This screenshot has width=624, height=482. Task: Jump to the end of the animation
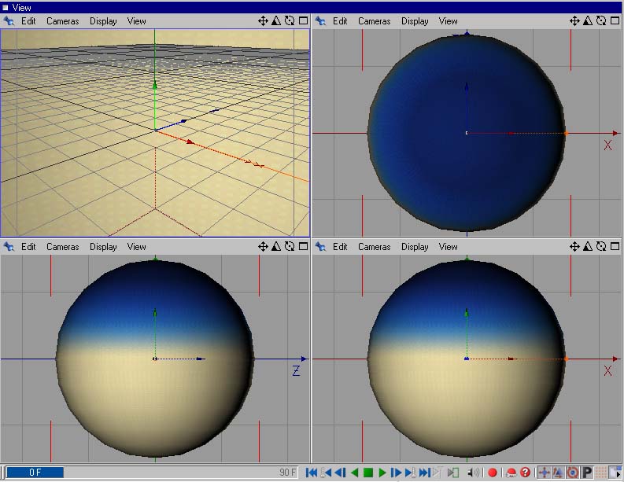(x=425, y=473)
